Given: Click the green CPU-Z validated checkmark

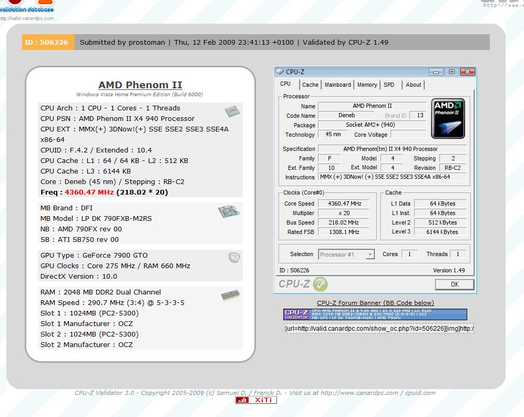Looking at the screenshot, I should tap(321, 284).
